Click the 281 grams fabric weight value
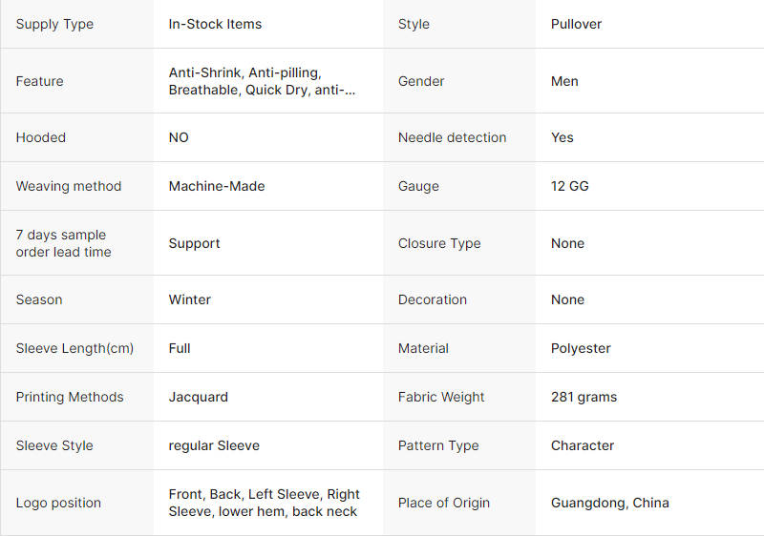This screenshot has width=764, height=536. (x=584, y=397)
